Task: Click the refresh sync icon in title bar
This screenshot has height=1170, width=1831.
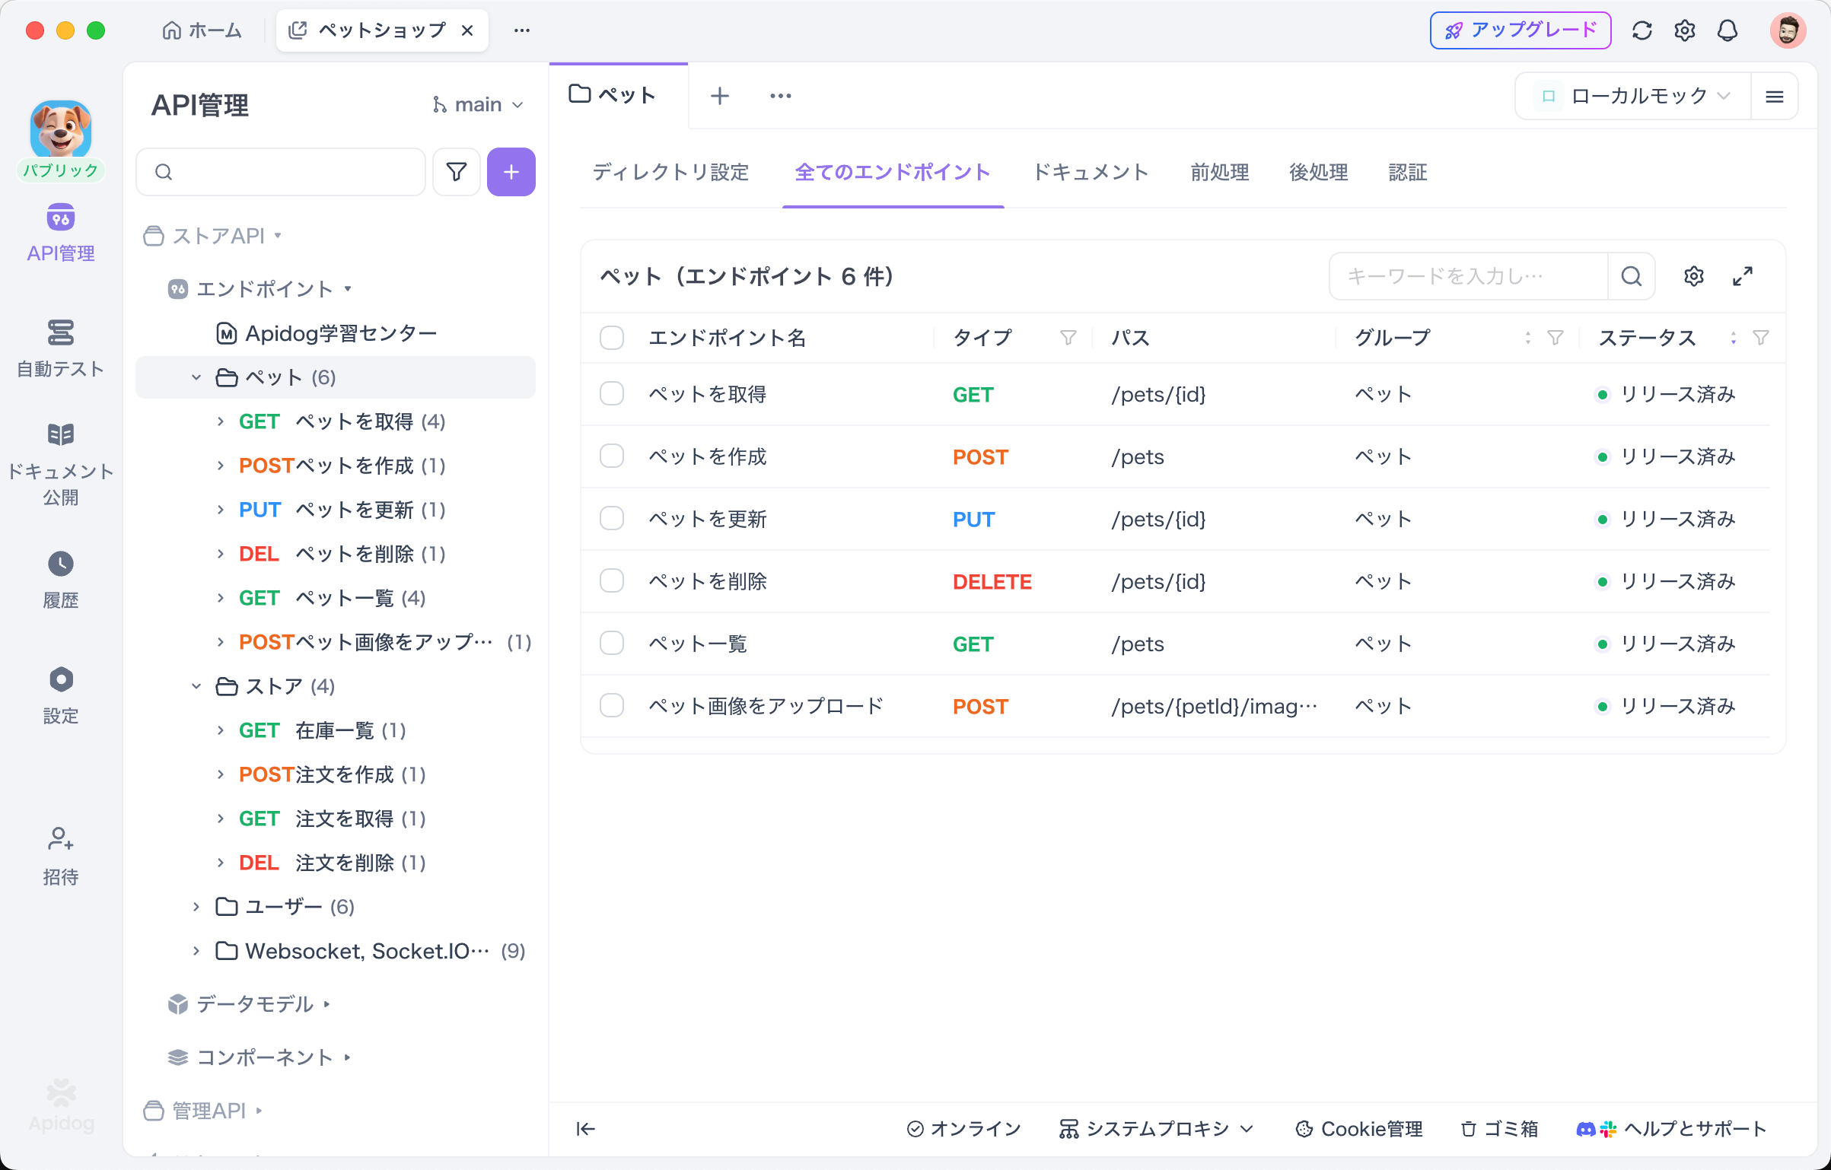Action: coord(1642,30)
